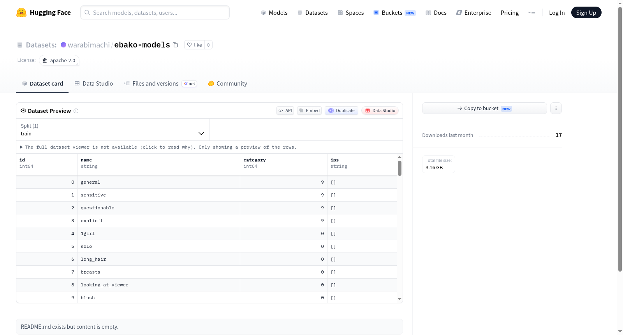The height and width of the screenshot is (335, 623).
Task: Expand the Split train dropdown
Action: pos(113,130)
